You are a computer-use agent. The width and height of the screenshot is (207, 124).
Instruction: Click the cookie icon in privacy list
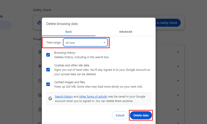[39, 80]
